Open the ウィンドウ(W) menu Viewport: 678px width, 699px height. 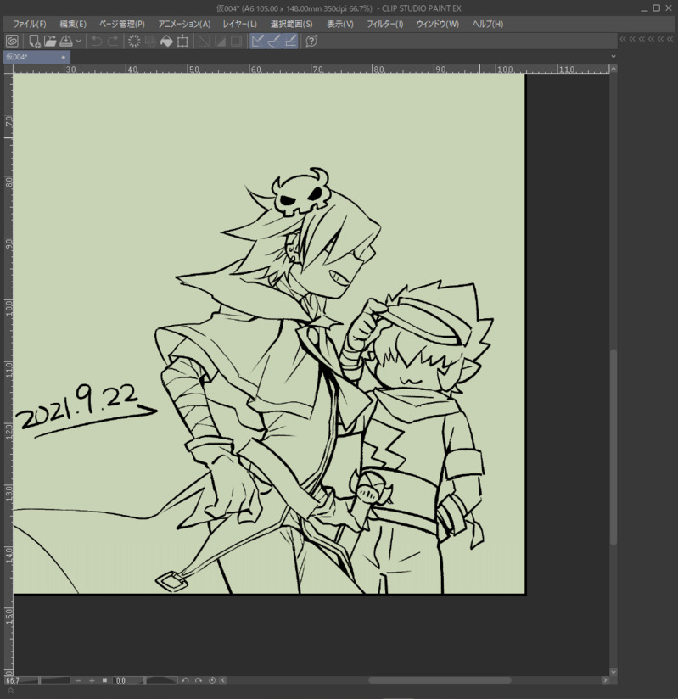[438, 24]
